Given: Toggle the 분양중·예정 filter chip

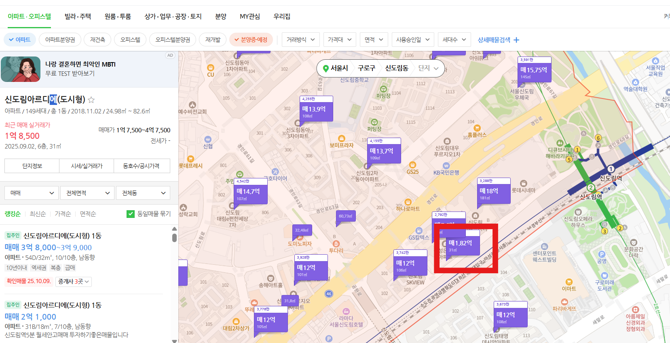Looking at the screenshot, I should 251,40.
